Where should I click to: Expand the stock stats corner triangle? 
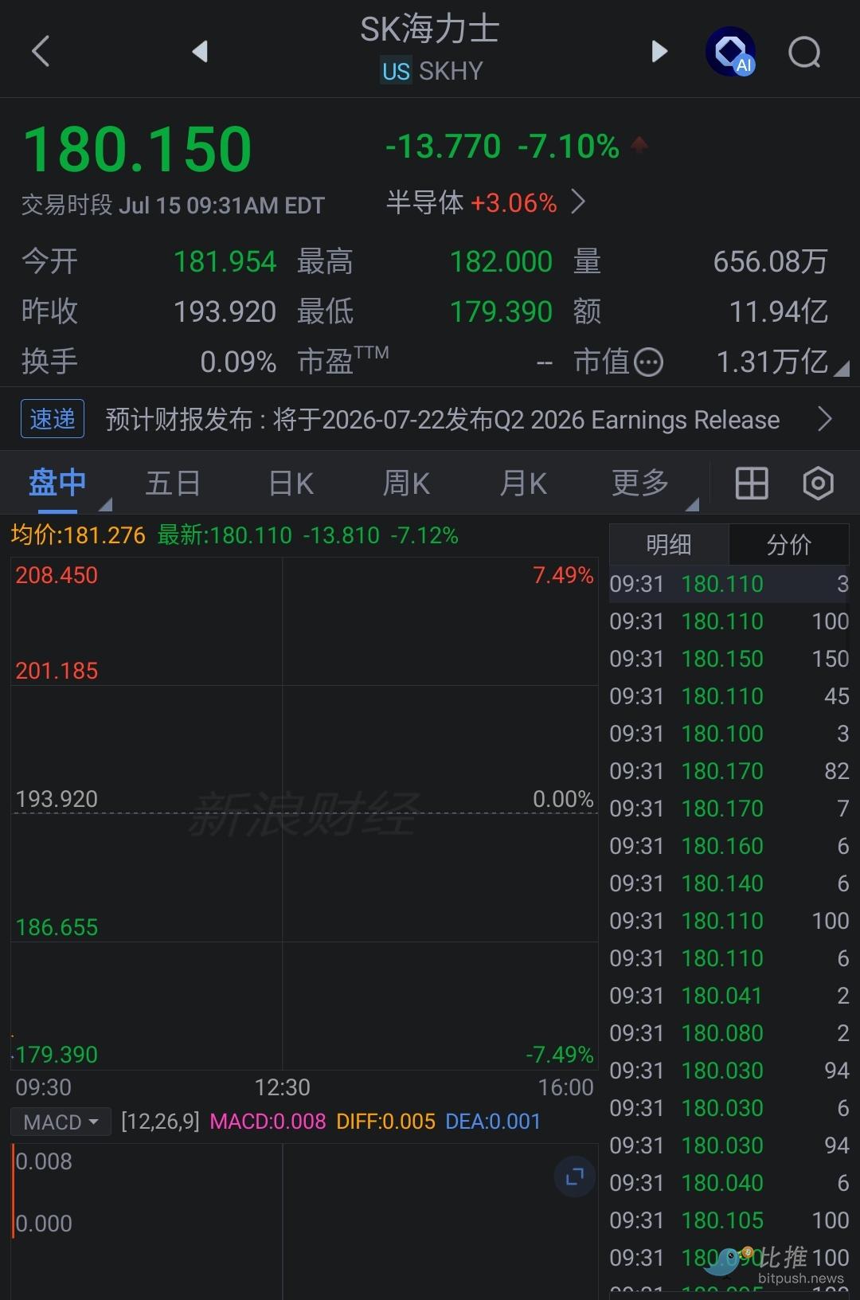[842, 367]
